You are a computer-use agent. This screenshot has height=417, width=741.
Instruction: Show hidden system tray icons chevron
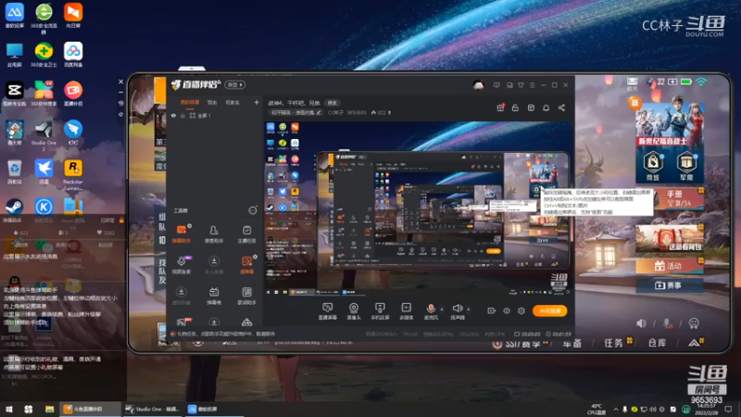(x=616, y=409)
